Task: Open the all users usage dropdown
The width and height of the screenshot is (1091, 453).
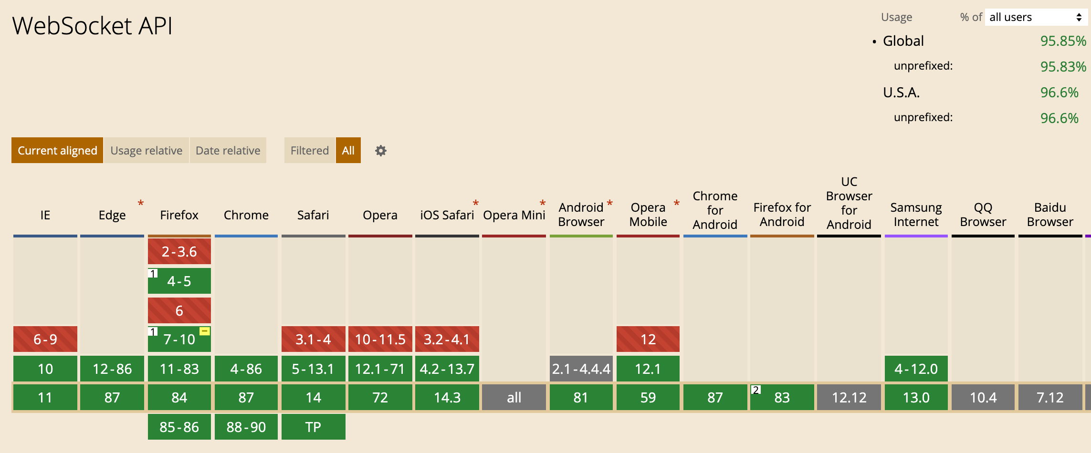Action: tap(1036, 17)
